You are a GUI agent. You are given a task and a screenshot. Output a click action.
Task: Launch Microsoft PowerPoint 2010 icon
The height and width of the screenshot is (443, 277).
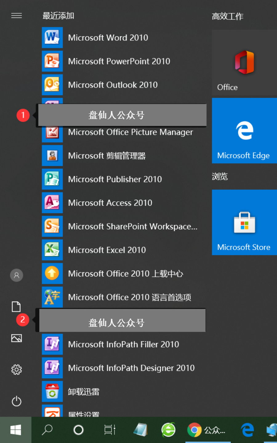click(x=52, y=61)
